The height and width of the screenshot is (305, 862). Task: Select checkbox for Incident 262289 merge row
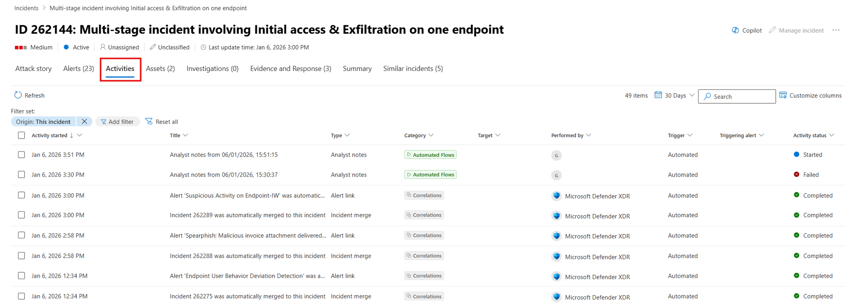click(22, 215)
